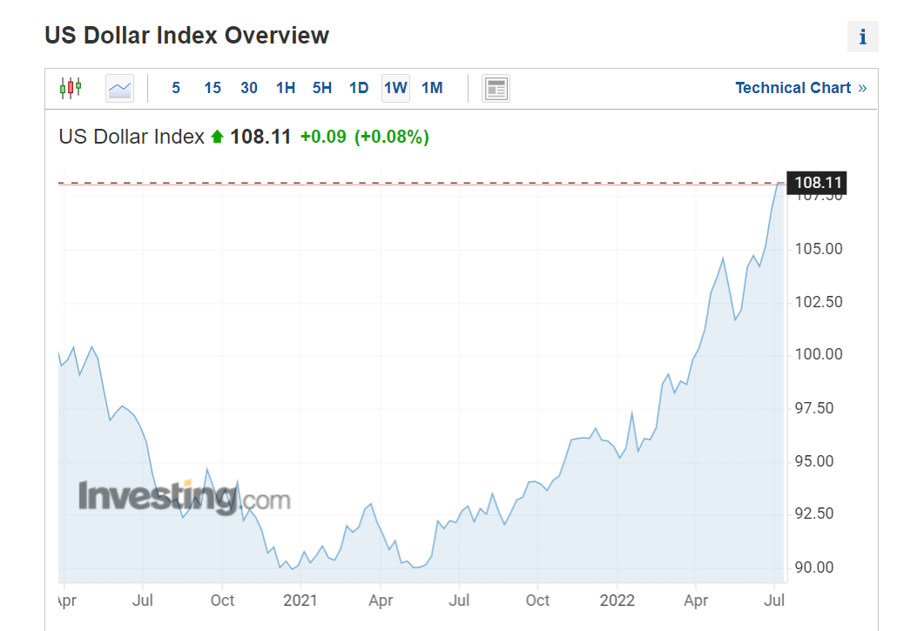Click the (+0.08%) percent change
904x631 pixels.
coord(391,138)
